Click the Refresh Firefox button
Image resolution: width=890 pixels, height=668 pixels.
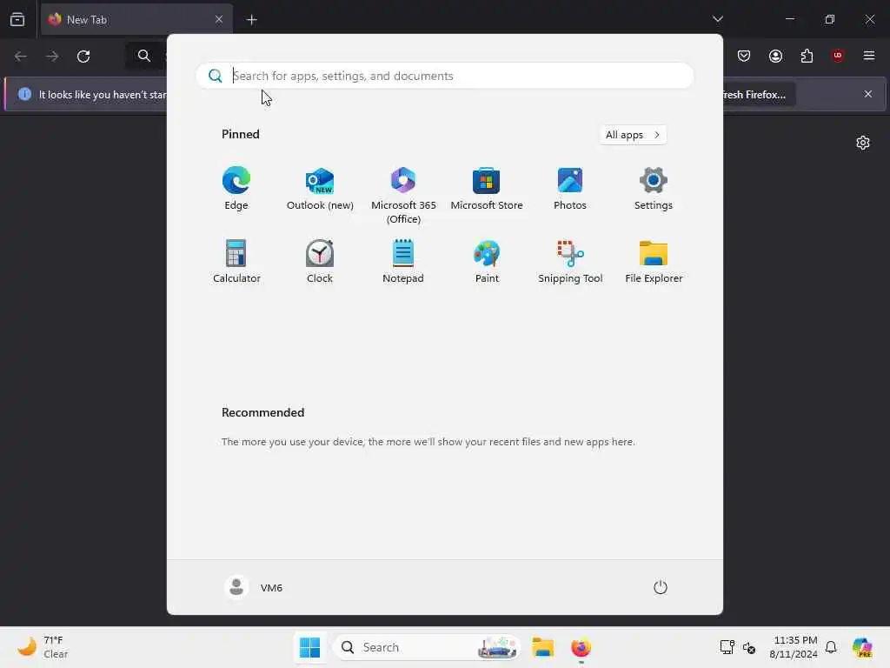pyautogui.click(x=758, y=94)
